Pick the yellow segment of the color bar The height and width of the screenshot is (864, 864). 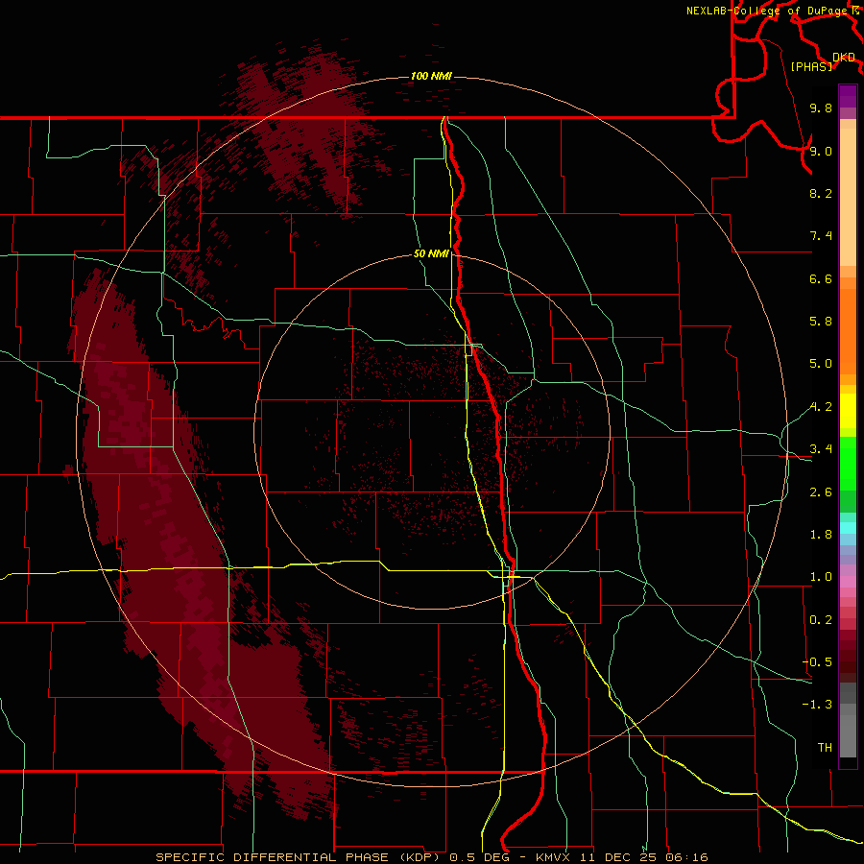[848, 411]
